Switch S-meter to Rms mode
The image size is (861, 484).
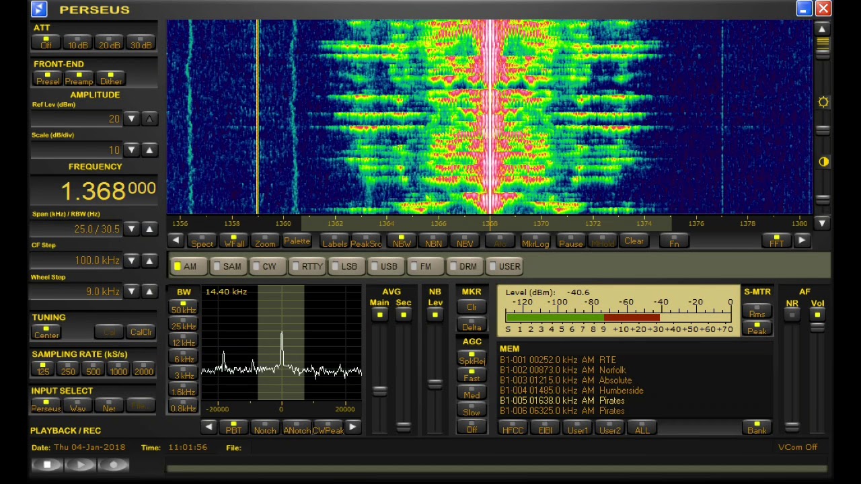757,311
